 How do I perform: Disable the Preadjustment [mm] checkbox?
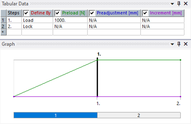coord(92,13)
